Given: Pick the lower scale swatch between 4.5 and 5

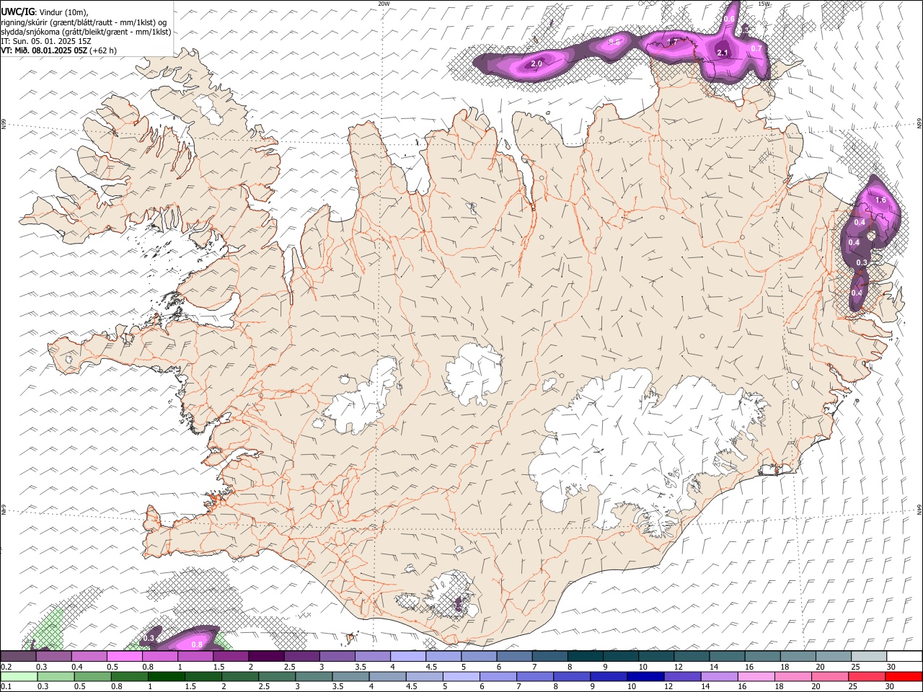Looking at the screenshot, I should coord(424,677).
